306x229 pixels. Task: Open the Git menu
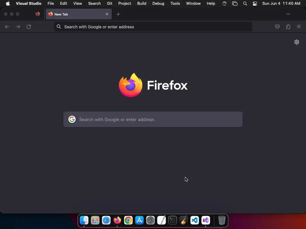click(x=109, y=4)
